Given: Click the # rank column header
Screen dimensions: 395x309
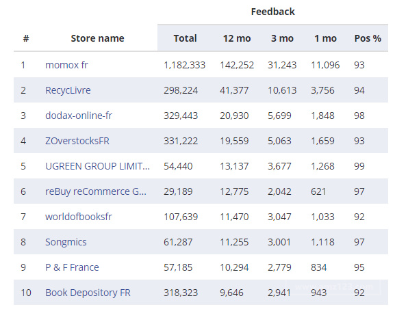Looking at the screenshot, I should 26,38.
